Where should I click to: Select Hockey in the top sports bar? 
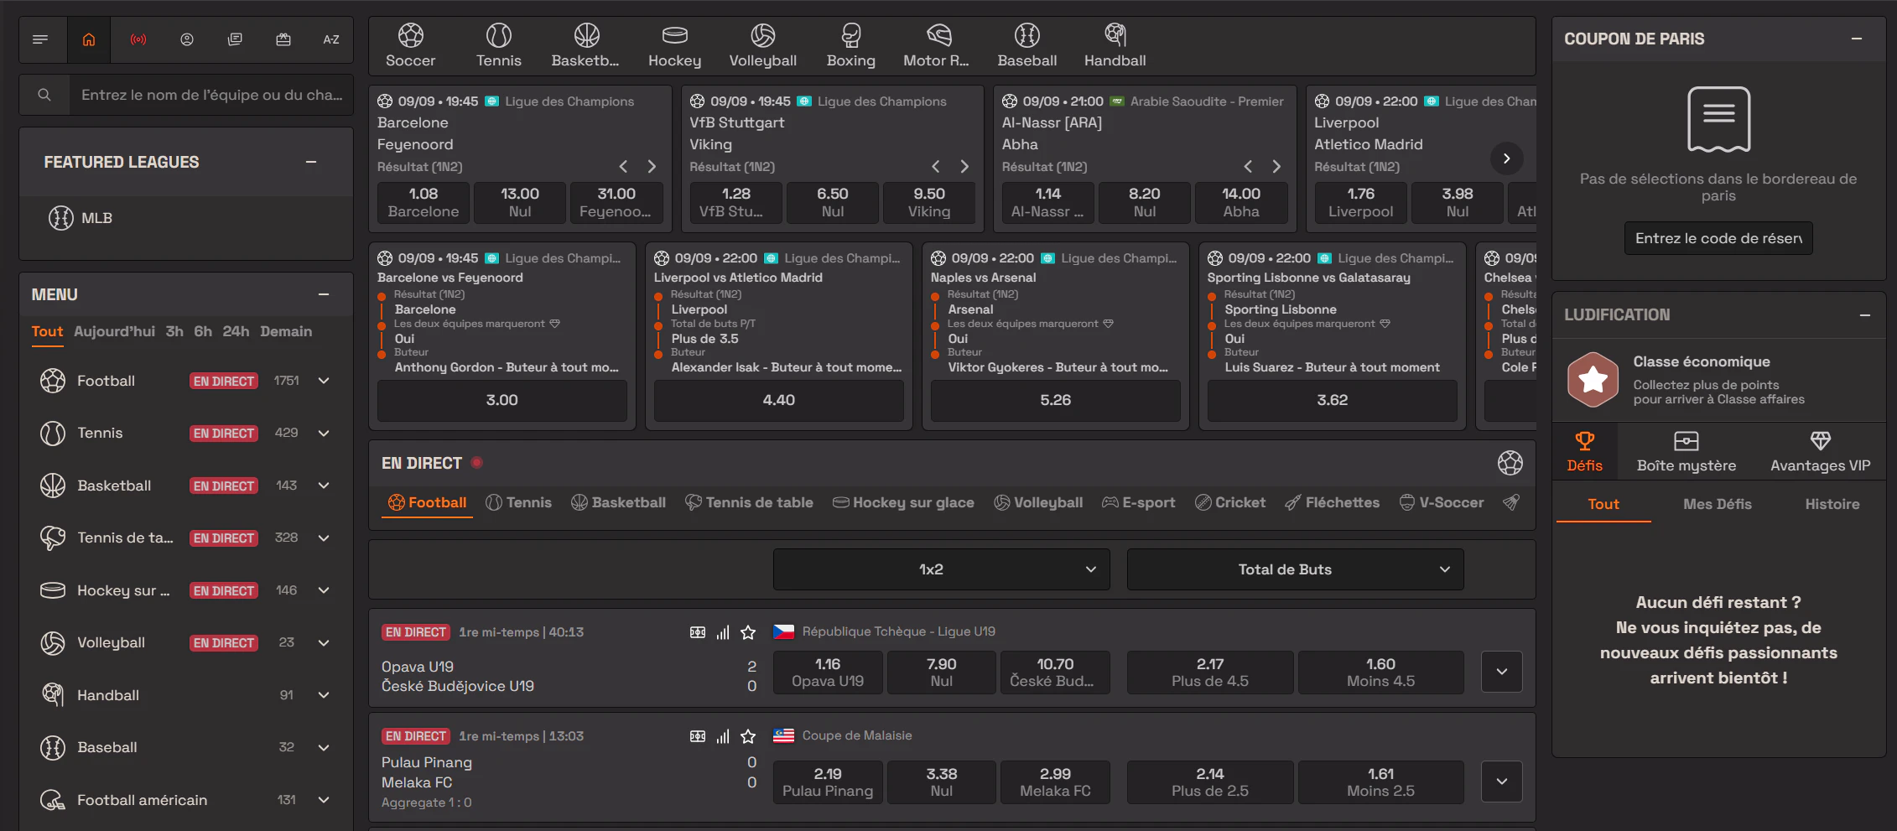point(675,46)
